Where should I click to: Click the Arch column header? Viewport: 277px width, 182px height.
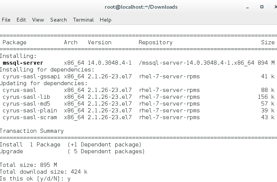(x=71, y=42)
